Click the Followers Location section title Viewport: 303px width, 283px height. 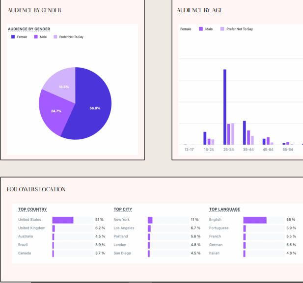pyautogui.click(x=36, y=189)
